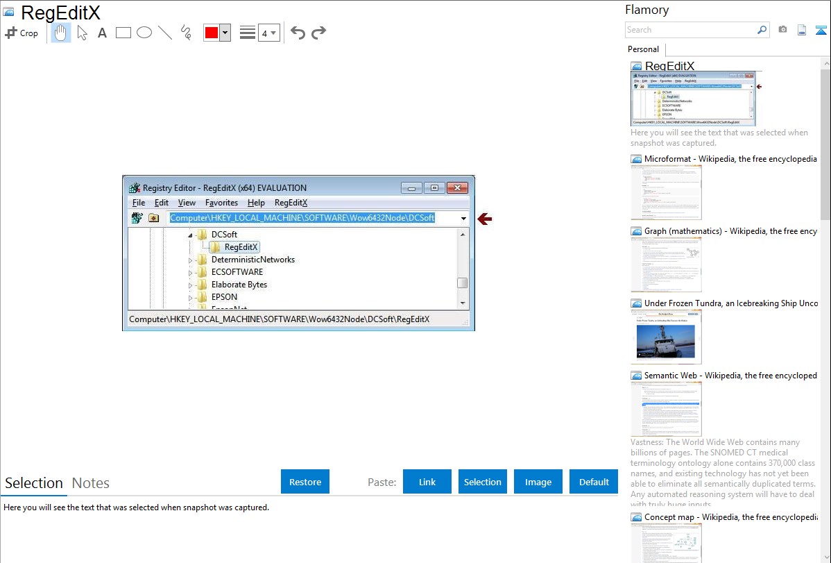831x563 pixels.
Task: Open the Edit menu in Registry Editor
Action: pyautogui.click(x=161, y=203)
